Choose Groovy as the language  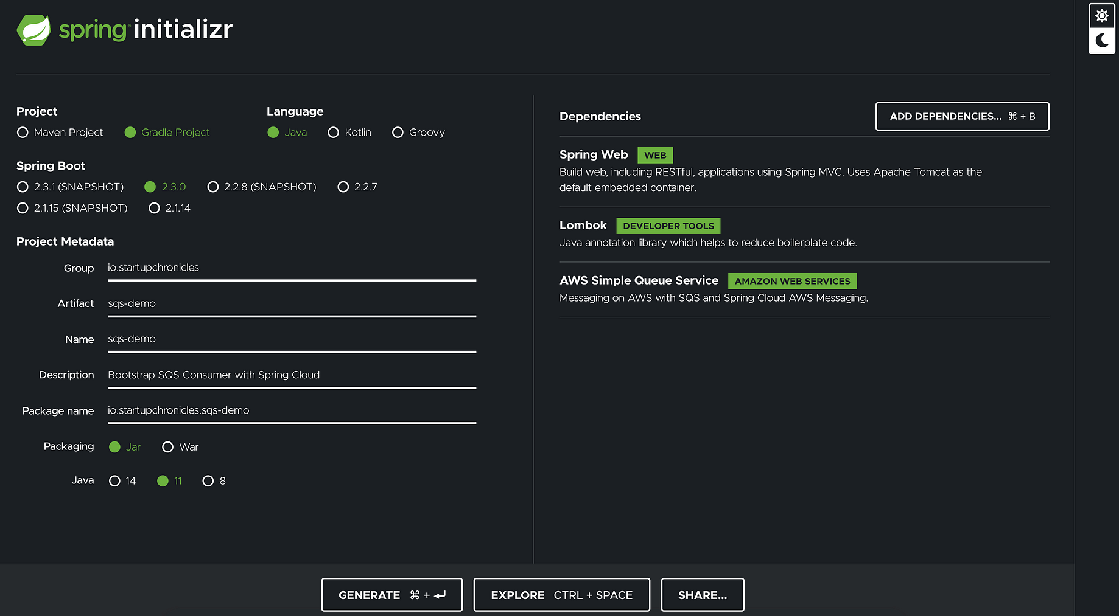[419, 133]
